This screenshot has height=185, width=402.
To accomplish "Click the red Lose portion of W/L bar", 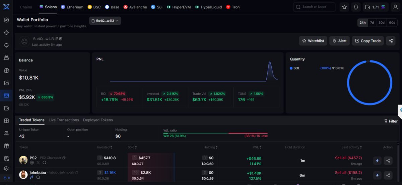I will tap(248, 133).
